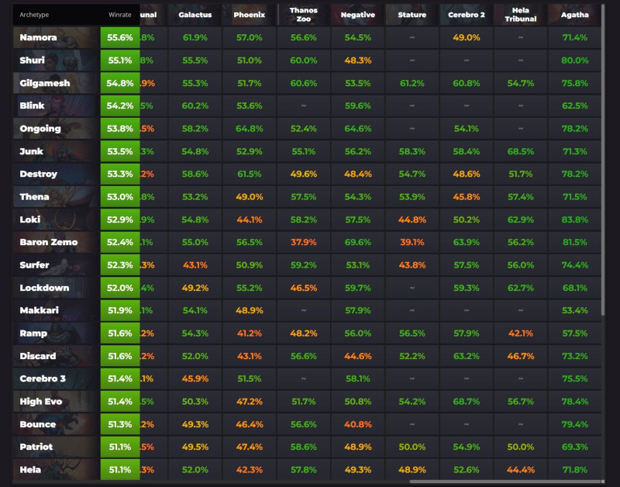The width and height of the screenshot is (620, 487).
Task: Open the Namora archetype row
Action: 56,37
